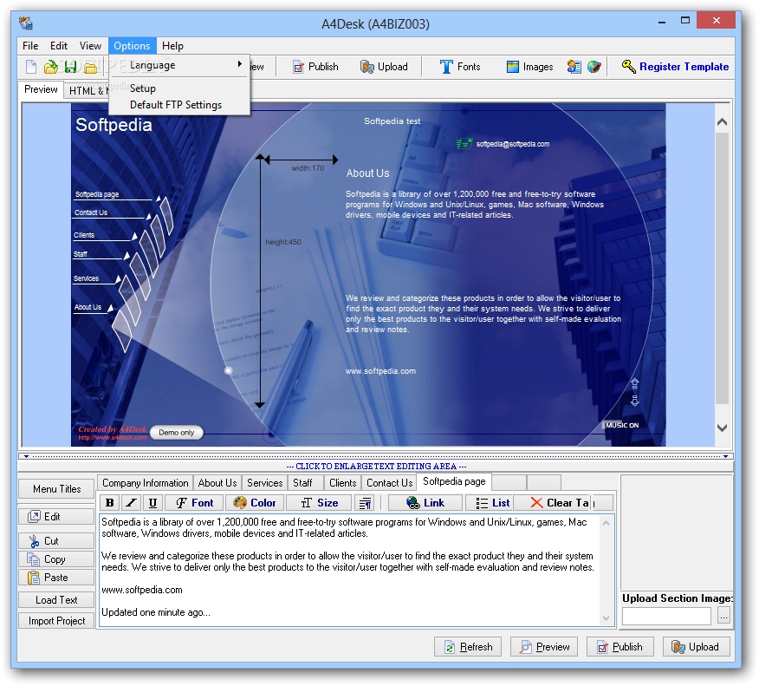This screenshot has width=759, height=686.
Task: Open the Help menu
Action: (172, 46)
